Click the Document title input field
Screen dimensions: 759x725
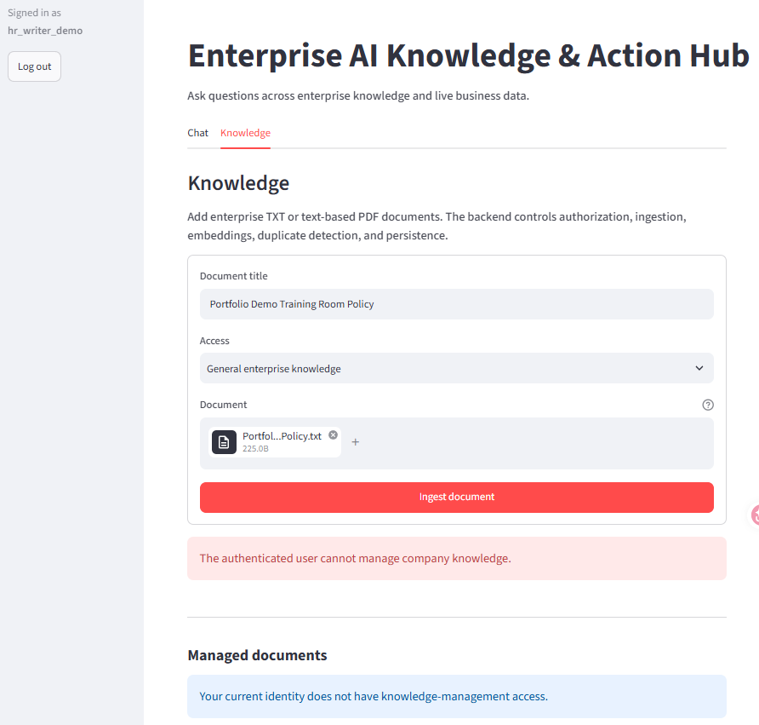456,304
